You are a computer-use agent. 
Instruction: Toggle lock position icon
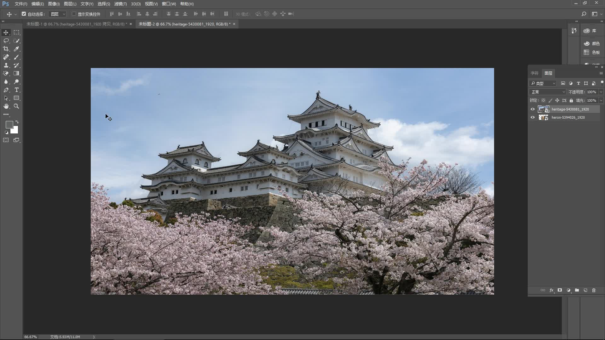557,100
